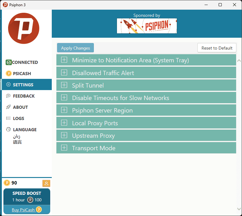Expand Disable Timeouts for Slow Networks
The image size is (242, 216).
point(146,98)
